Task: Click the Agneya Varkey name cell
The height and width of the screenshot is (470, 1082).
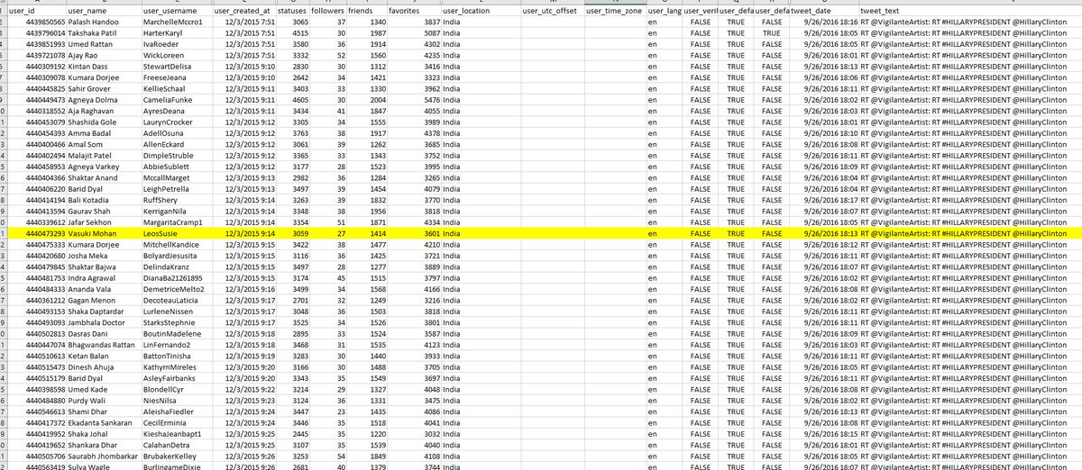Action: [x=104, y=167]
